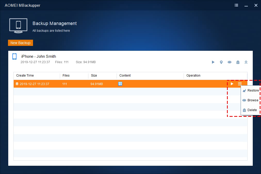Viewport: 261px width, 174px height.
Task: Click the Files: 111 summary text
Action: (x=62, y=62)
